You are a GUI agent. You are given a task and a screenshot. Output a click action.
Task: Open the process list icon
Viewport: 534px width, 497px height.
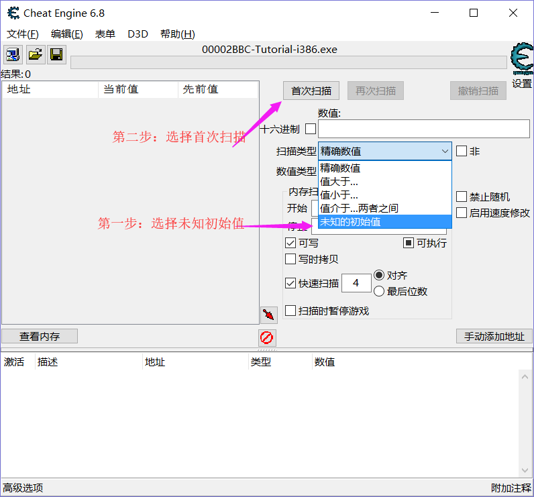click(x=13, y=54)
